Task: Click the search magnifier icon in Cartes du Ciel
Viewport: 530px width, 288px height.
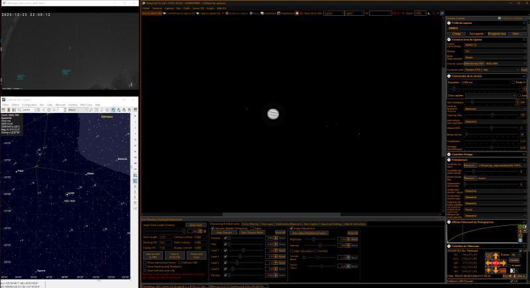Action: (x=19, y=110)
